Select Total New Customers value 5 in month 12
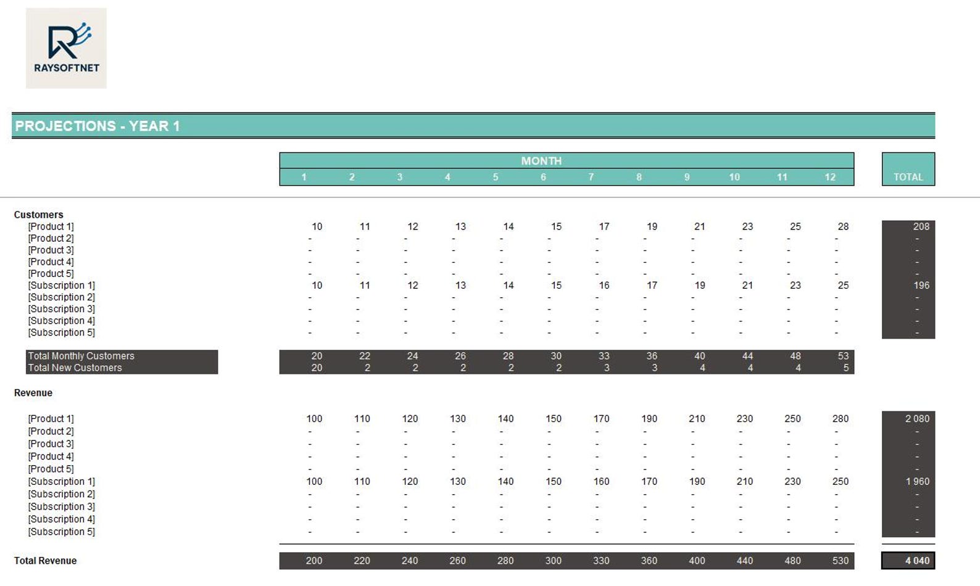Image resolution: width=980 pixels, height=586 pixels. click(x=846, y=368)
